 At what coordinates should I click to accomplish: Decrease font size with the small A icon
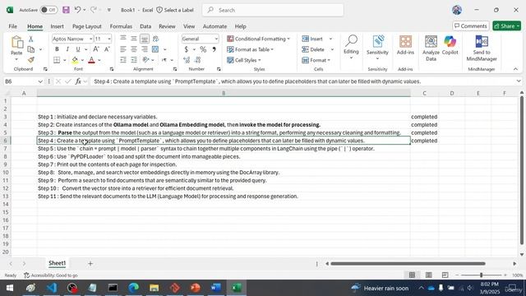click(107, 49)
